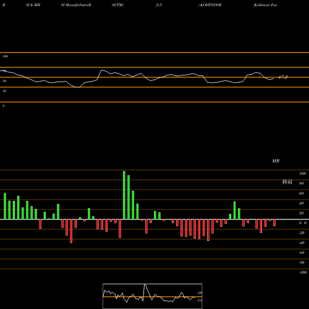Image resolution: width=309 pixels, height=309 pixels.
Task: Click the '100' label on MR right axis
Action: pos(302,174)
